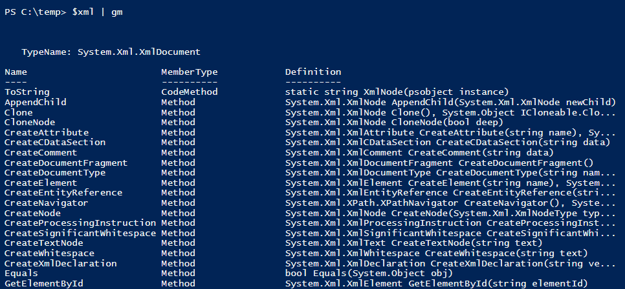Click the CloneNode method name
The image size is (625, 289).
point(30,123)
